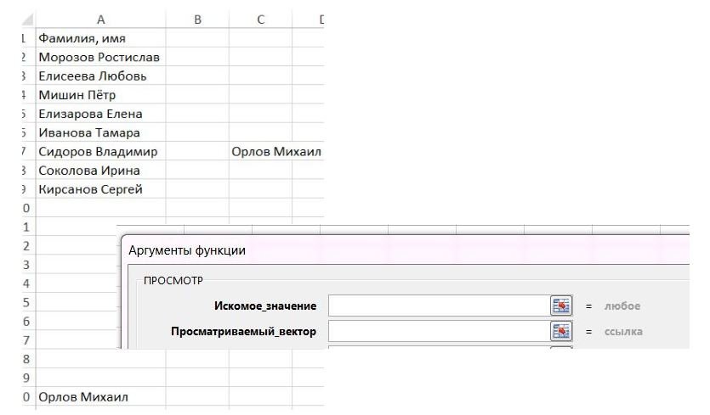Click the range selector icon for Просматриваемый_вектор
Screen dimensions: 710x415
(560, 331)
